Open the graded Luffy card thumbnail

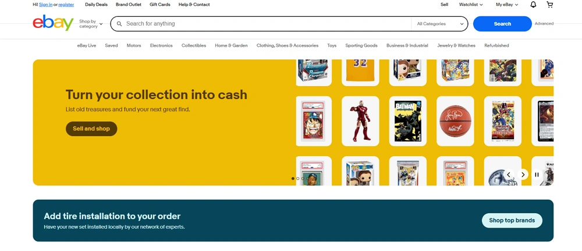[x=314, y=121]
